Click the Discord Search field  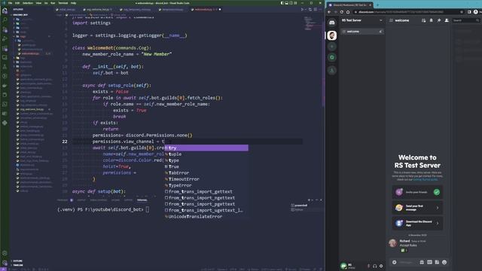[465, 20]
